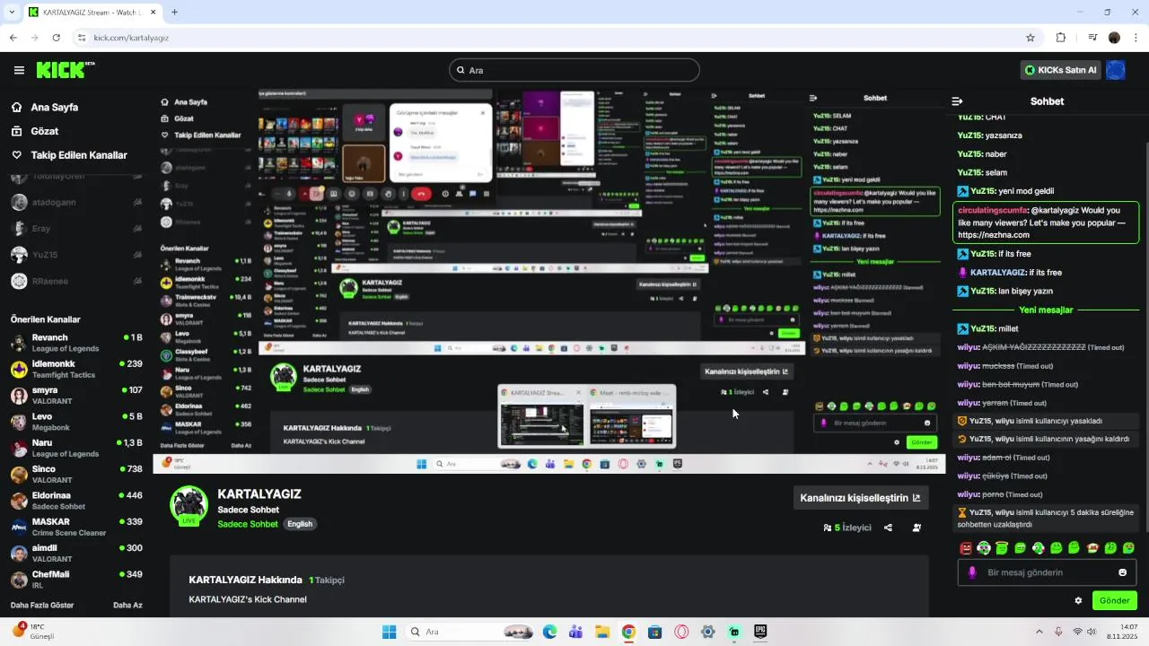The image size is (1149, 646).
Task: Show hidden system tray icons
Action: pyautogui.click(x=1039, y=632)
